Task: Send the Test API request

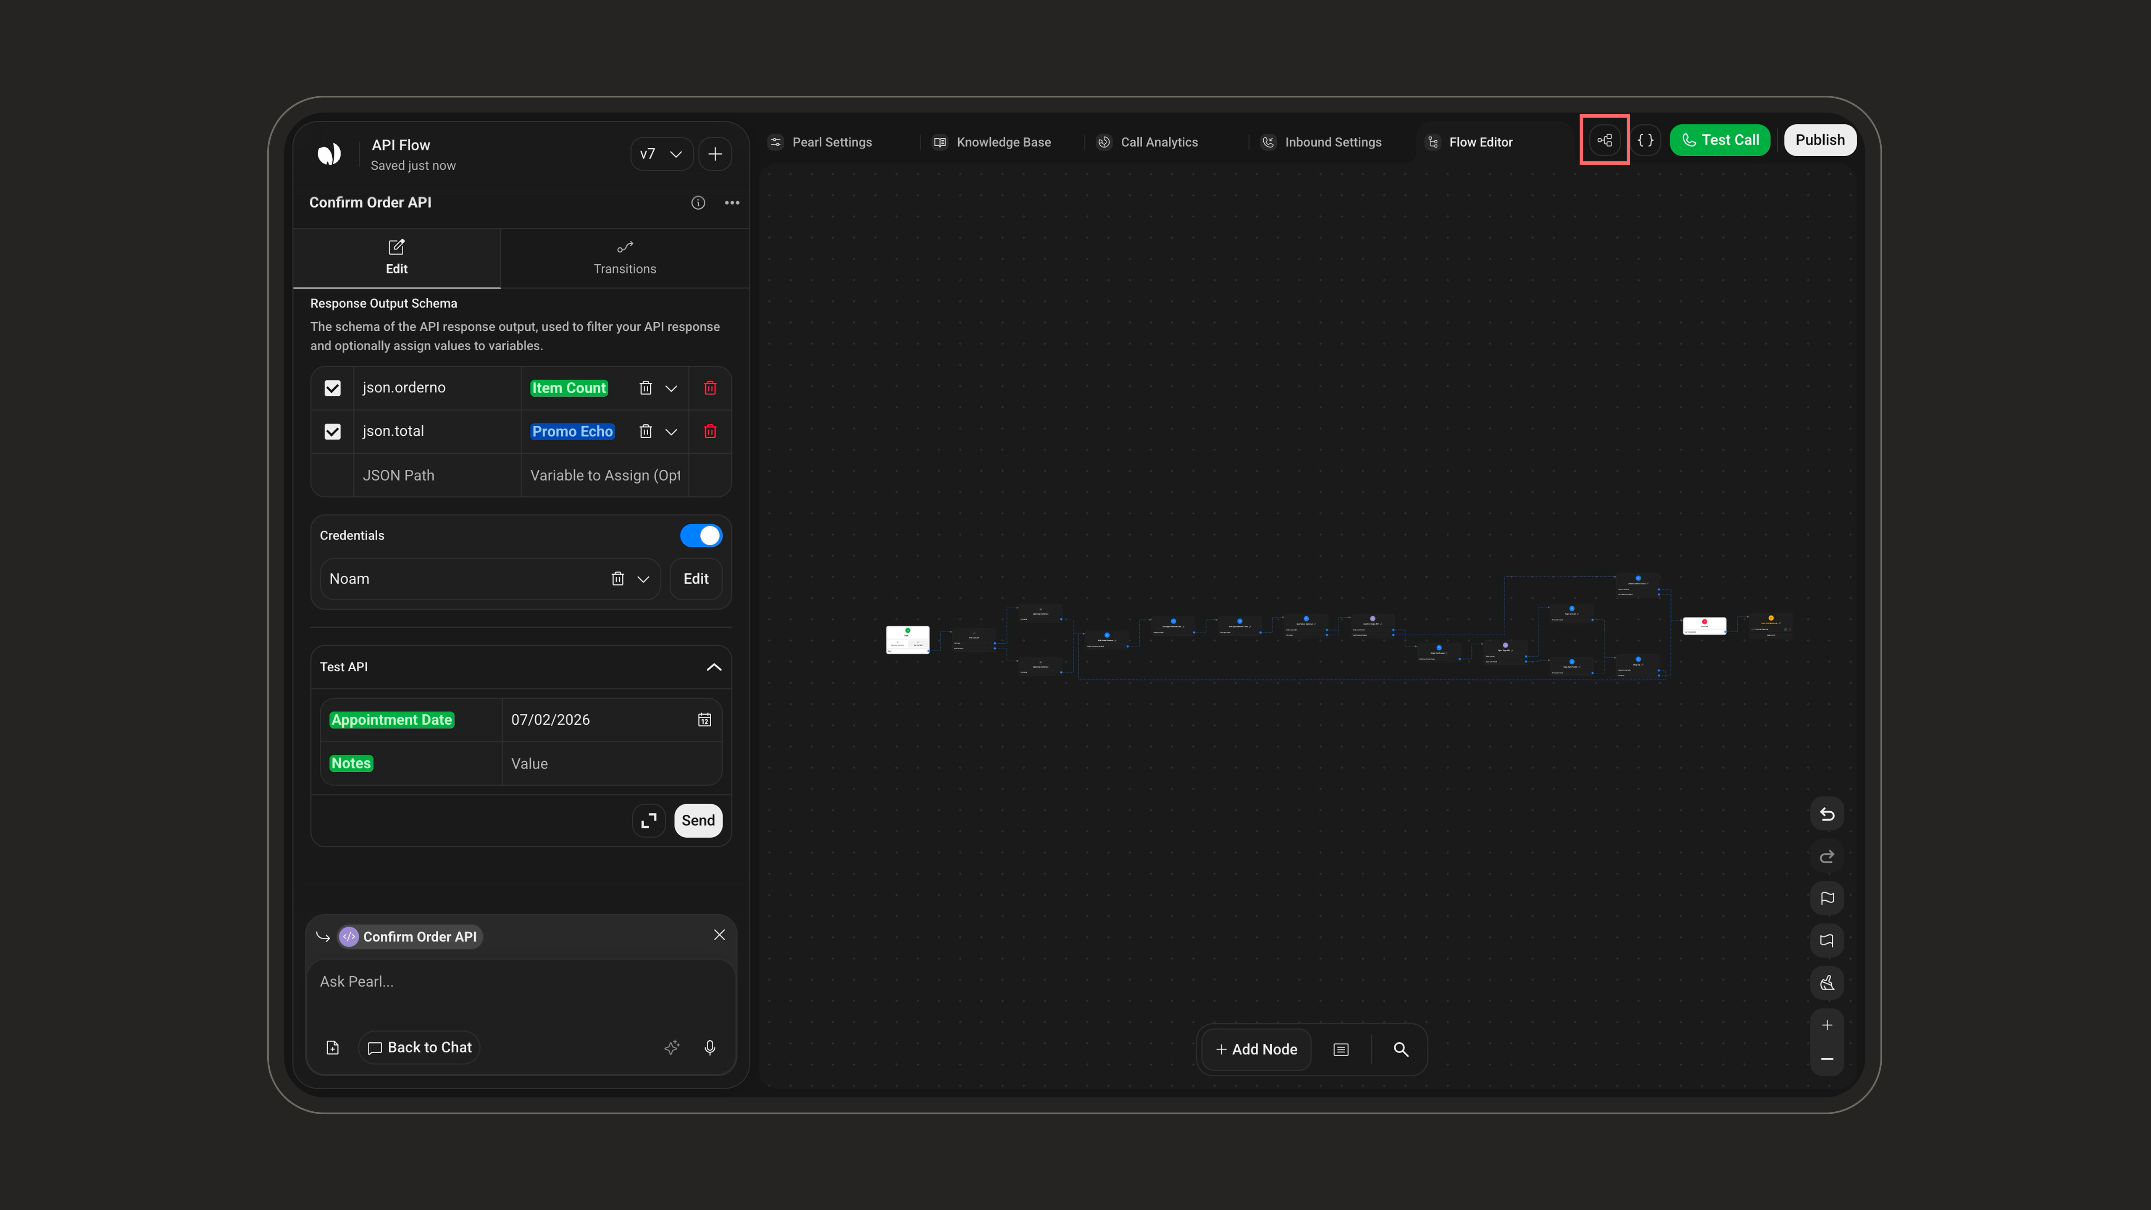Action: pos(698,821)
